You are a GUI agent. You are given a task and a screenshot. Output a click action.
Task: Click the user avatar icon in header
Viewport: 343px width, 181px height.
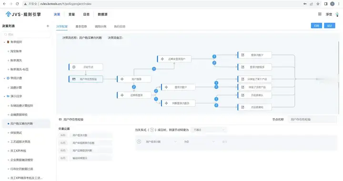click(337, 14)
